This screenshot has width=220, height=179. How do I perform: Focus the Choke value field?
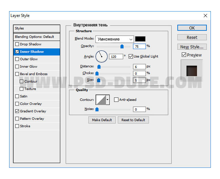[x=139, y=73]
